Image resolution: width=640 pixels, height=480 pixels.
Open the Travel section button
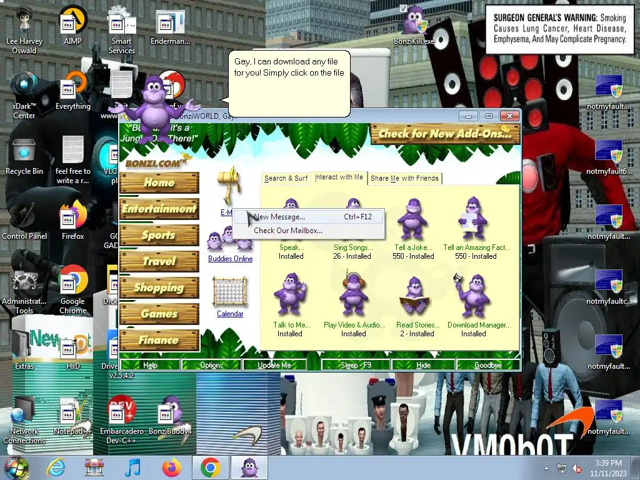coord(159,261)
